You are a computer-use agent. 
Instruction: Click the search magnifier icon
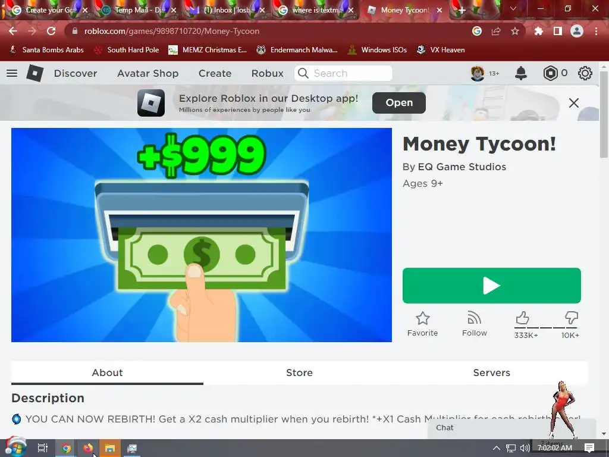303,73
